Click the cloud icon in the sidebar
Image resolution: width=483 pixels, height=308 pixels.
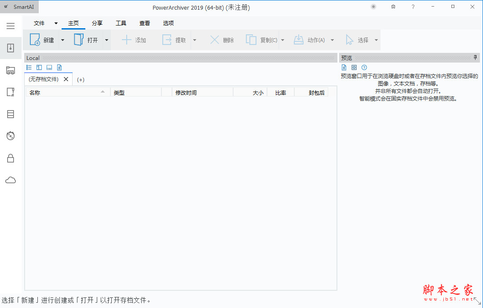(x=11, y=180)
